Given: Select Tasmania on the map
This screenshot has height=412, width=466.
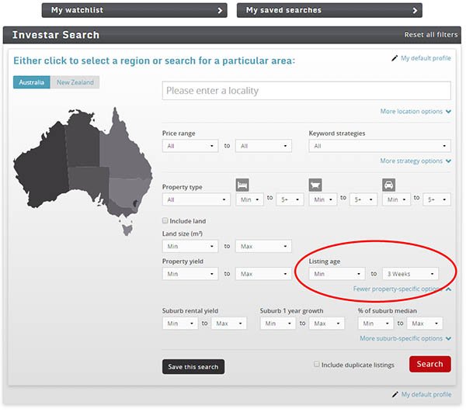Looking at the screenshot, I should click(x=128, y=230).
